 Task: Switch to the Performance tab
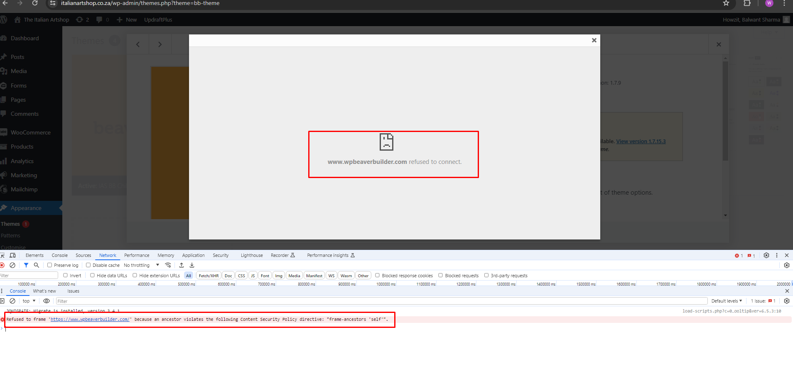click(137, 255)
